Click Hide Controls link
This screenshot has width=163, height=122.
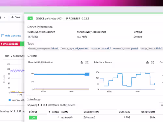click(x=13, y=36)
